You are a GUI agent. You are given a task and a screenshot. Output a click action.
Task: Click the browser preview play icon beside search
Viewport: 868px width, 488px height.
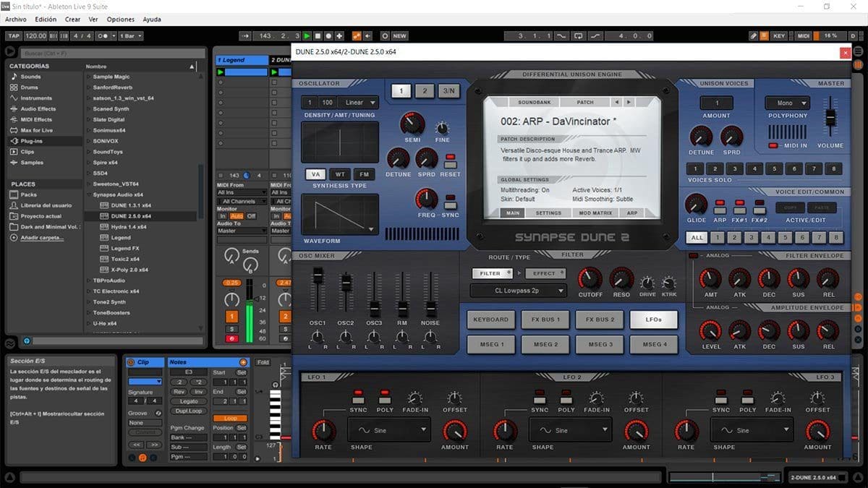pyautogui.click(x=10, y=52)
